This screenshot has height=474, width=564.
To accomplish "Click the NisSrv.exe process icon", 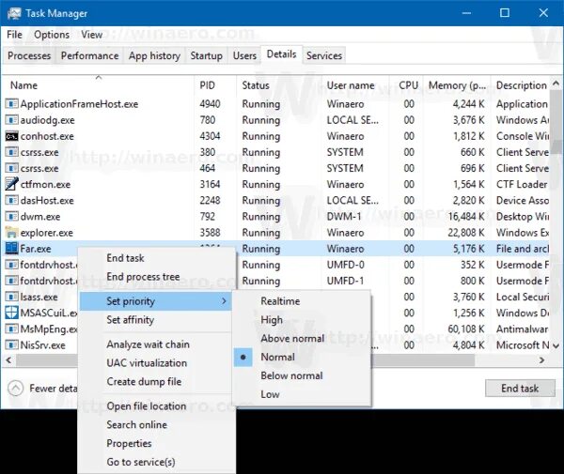I will (x=11, y=345).
